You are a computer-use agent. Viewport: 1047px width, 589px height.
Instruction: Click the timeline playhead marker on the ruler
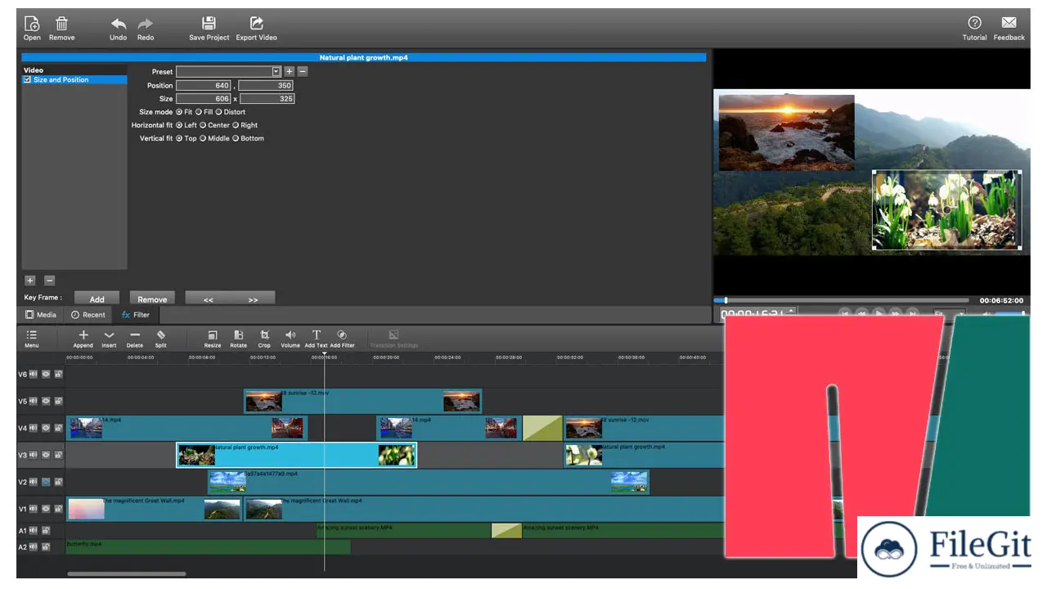coord(324,353)
